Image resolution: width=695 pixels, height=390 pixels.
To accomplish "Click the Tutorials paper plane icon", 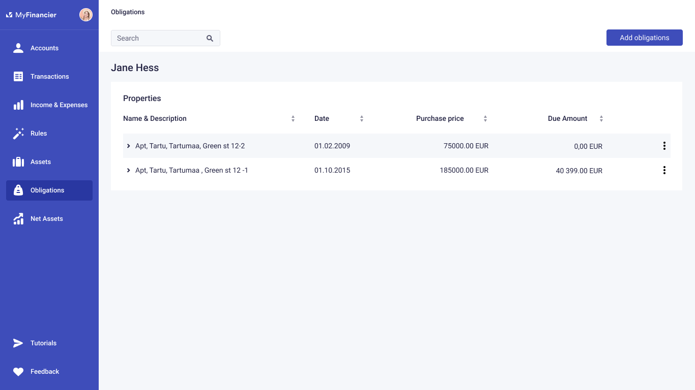I will 18,343.
